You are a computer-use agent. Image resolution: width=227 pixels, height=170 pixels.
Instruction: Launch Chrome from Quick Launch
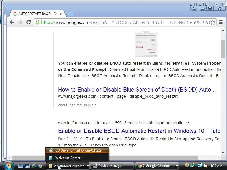(x=40, y=166)
